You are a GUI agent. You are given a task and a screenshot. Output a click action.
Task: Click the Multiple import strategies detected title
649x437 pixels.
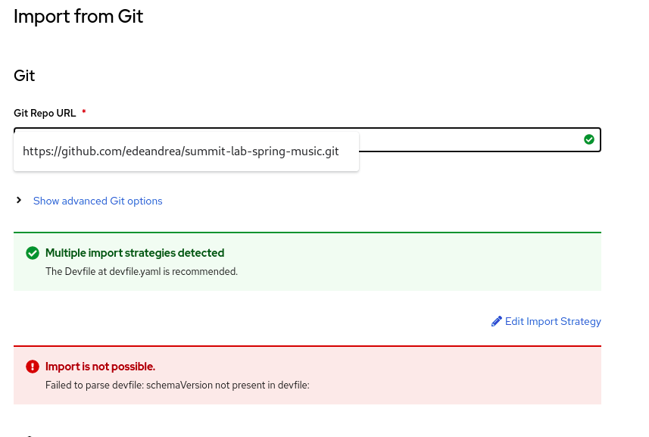tap(135, 253)
